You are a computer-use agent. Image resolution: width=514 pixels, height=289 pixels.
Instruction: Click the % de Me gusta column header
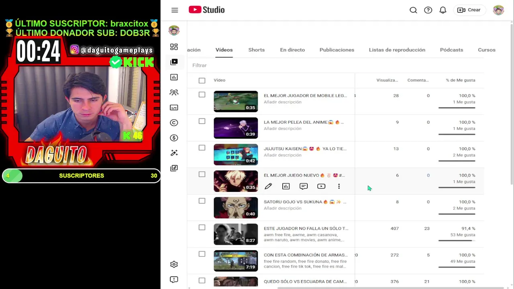coord(460,80)
